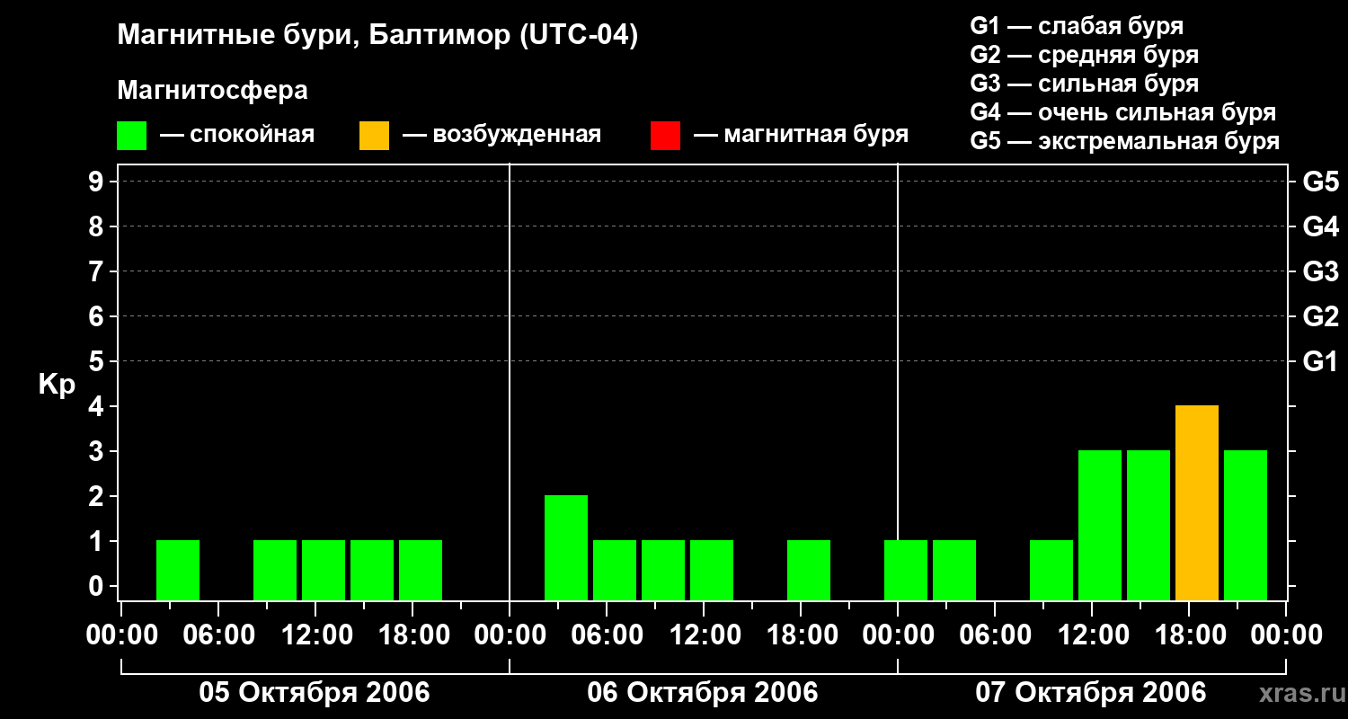Click the '12:00' time label for 05 October
Image resolution: width=1348 pixels, height=719 pixels.
pyautogui.click(x=315, y=635)
